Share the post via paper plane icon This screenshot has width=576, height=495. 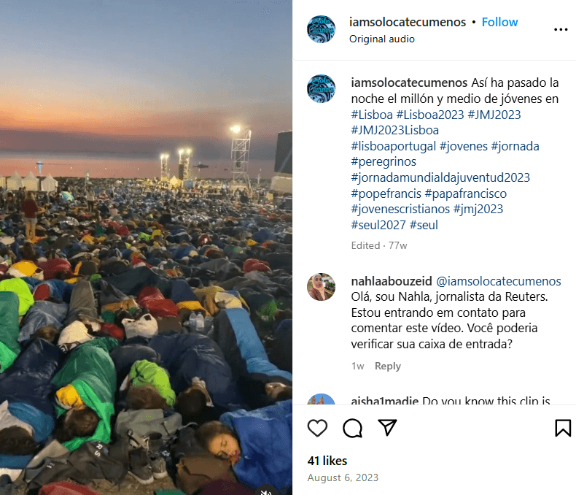387,427
